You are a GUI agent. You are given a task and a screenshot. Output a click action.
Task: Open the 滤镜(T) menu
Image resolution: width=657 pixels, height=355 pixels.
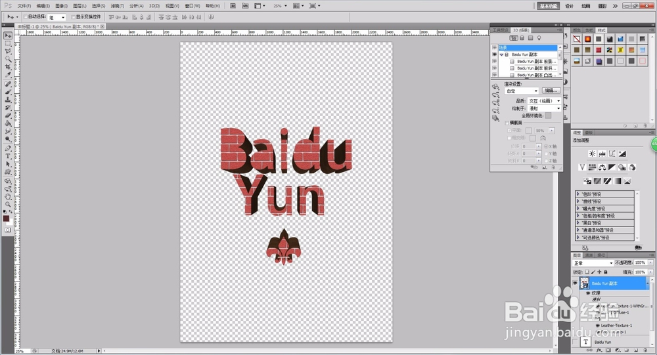pyautogui.click(x=117, y=6)
